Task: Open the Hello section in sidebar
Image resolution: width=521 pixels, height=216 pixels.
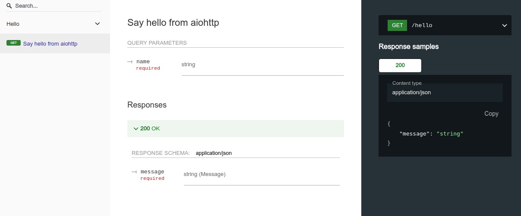Action: pos(13,24)
